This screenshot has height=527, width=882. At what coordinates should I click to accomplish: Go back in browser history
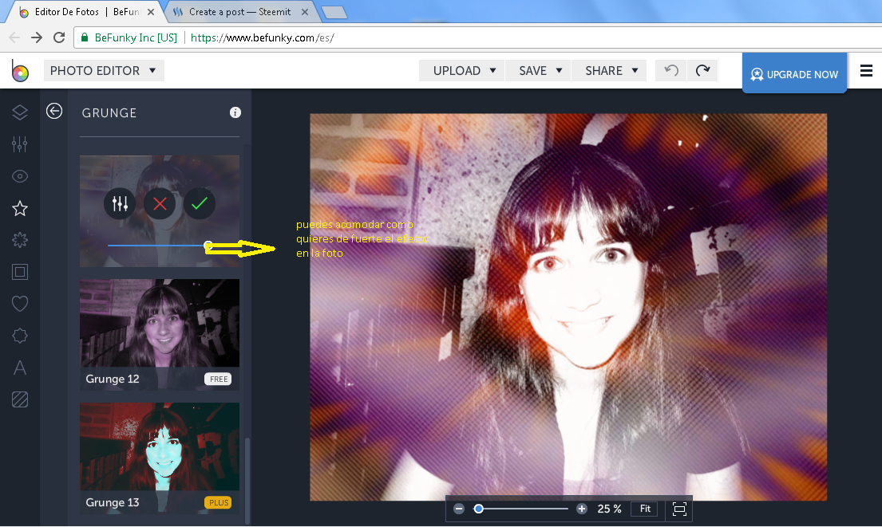14,37
